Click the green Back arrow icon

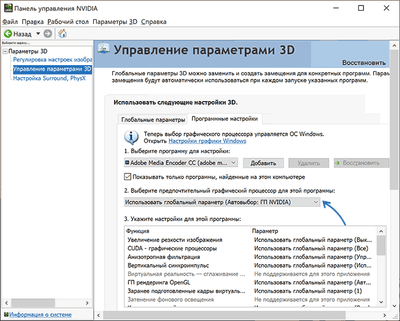pyautogui.click(x=8, y=33)
